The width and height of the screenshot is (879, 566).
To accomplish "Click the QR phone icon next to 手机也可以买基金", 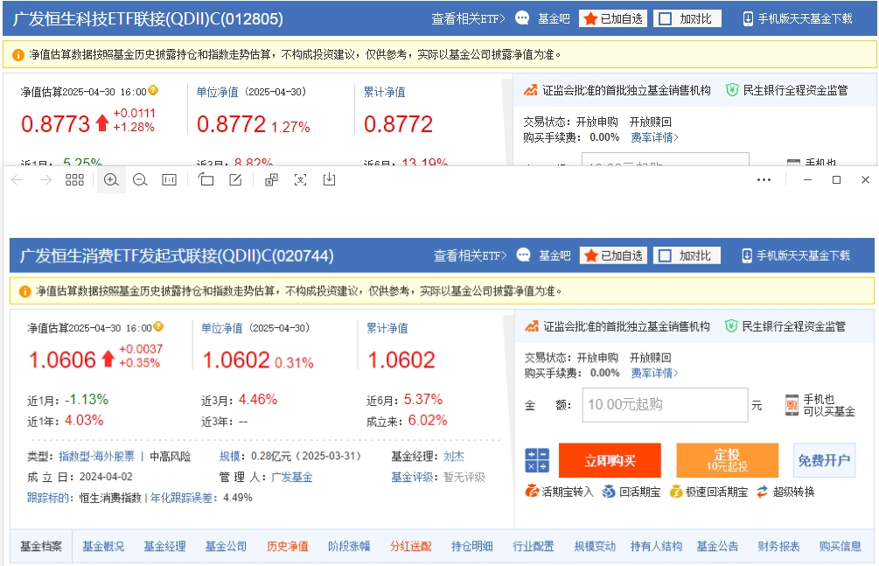I will click(792, 405).
